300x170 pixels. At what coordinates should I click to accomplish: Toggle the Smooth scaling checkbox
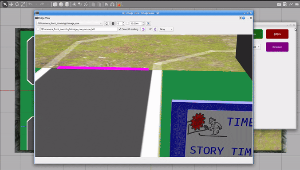[x=128, y=29]
